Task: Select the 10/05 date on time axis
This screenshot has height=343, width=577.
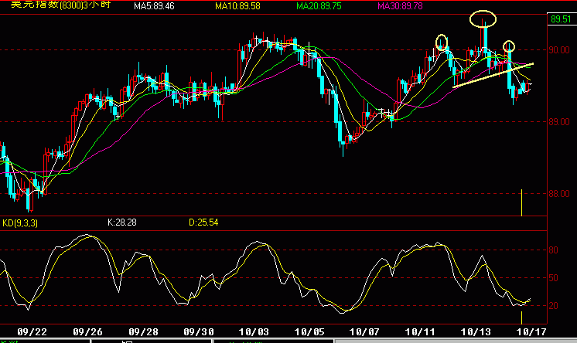Action: click(x=309, y=332)
